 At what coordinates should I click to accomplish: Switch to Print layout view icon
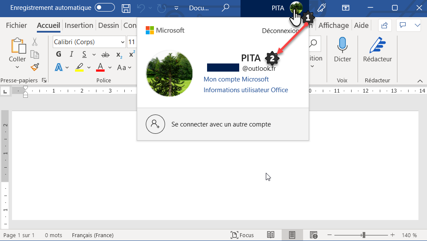292,235
